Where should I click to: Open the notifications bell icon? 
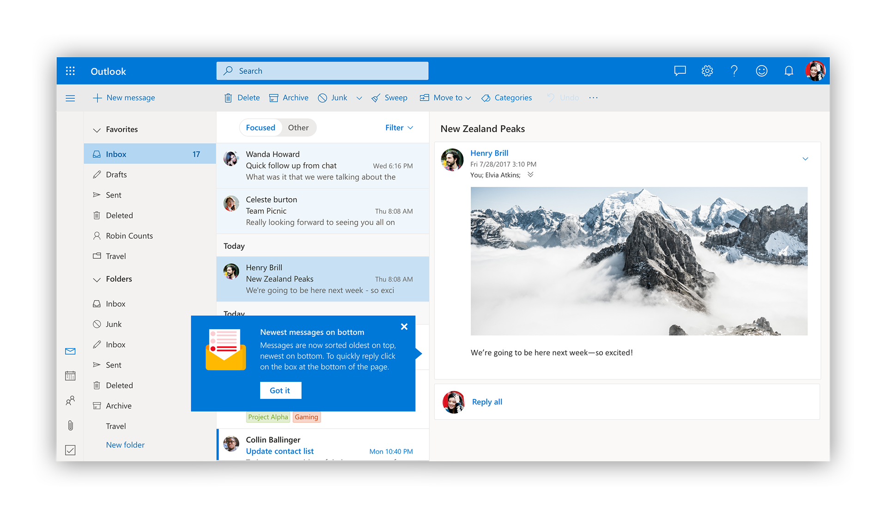click(789, 71)
